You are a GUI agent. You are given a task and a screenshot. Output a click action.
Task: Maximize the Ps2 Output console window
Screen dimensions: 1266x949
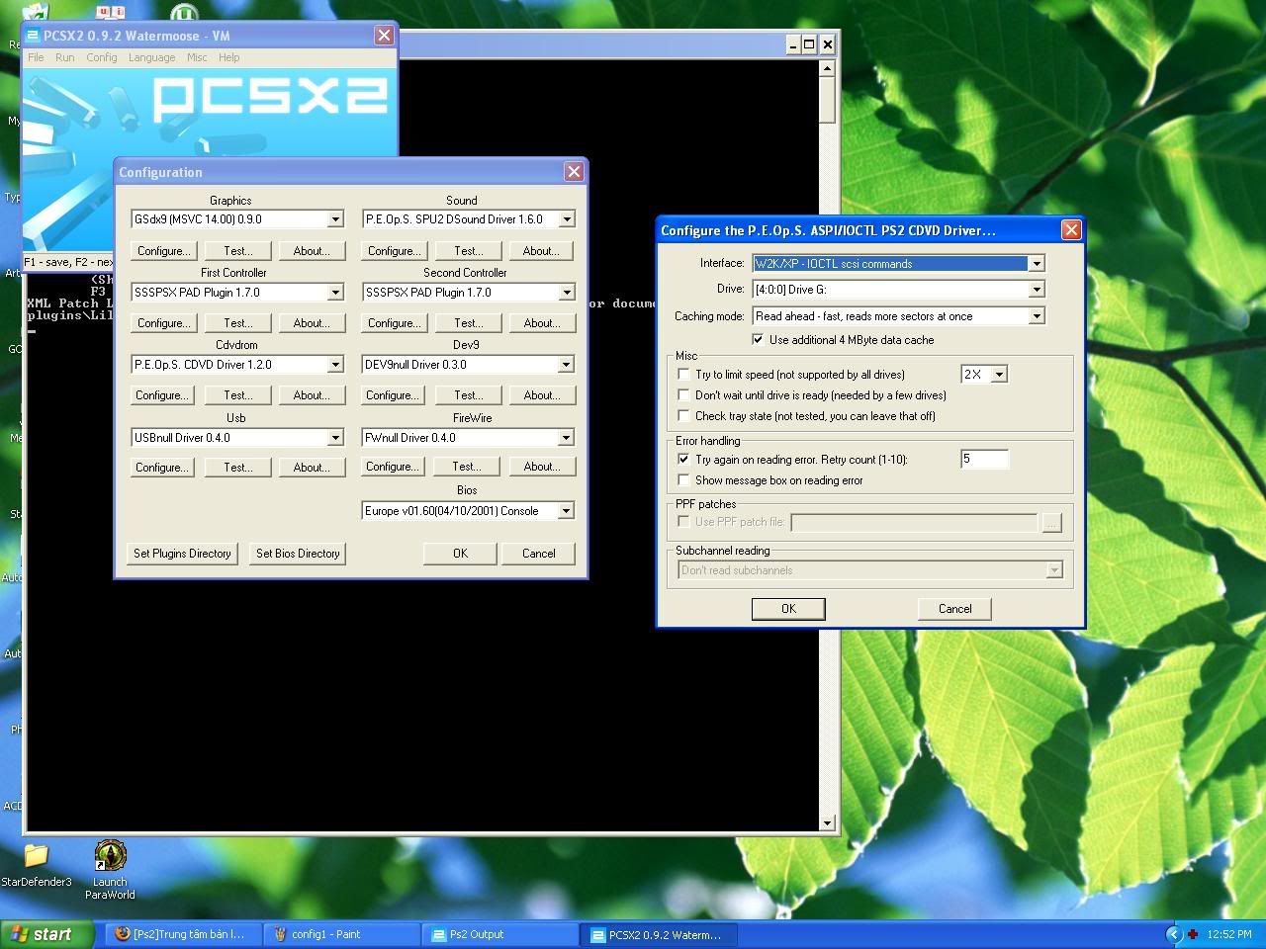coord(810,44)
